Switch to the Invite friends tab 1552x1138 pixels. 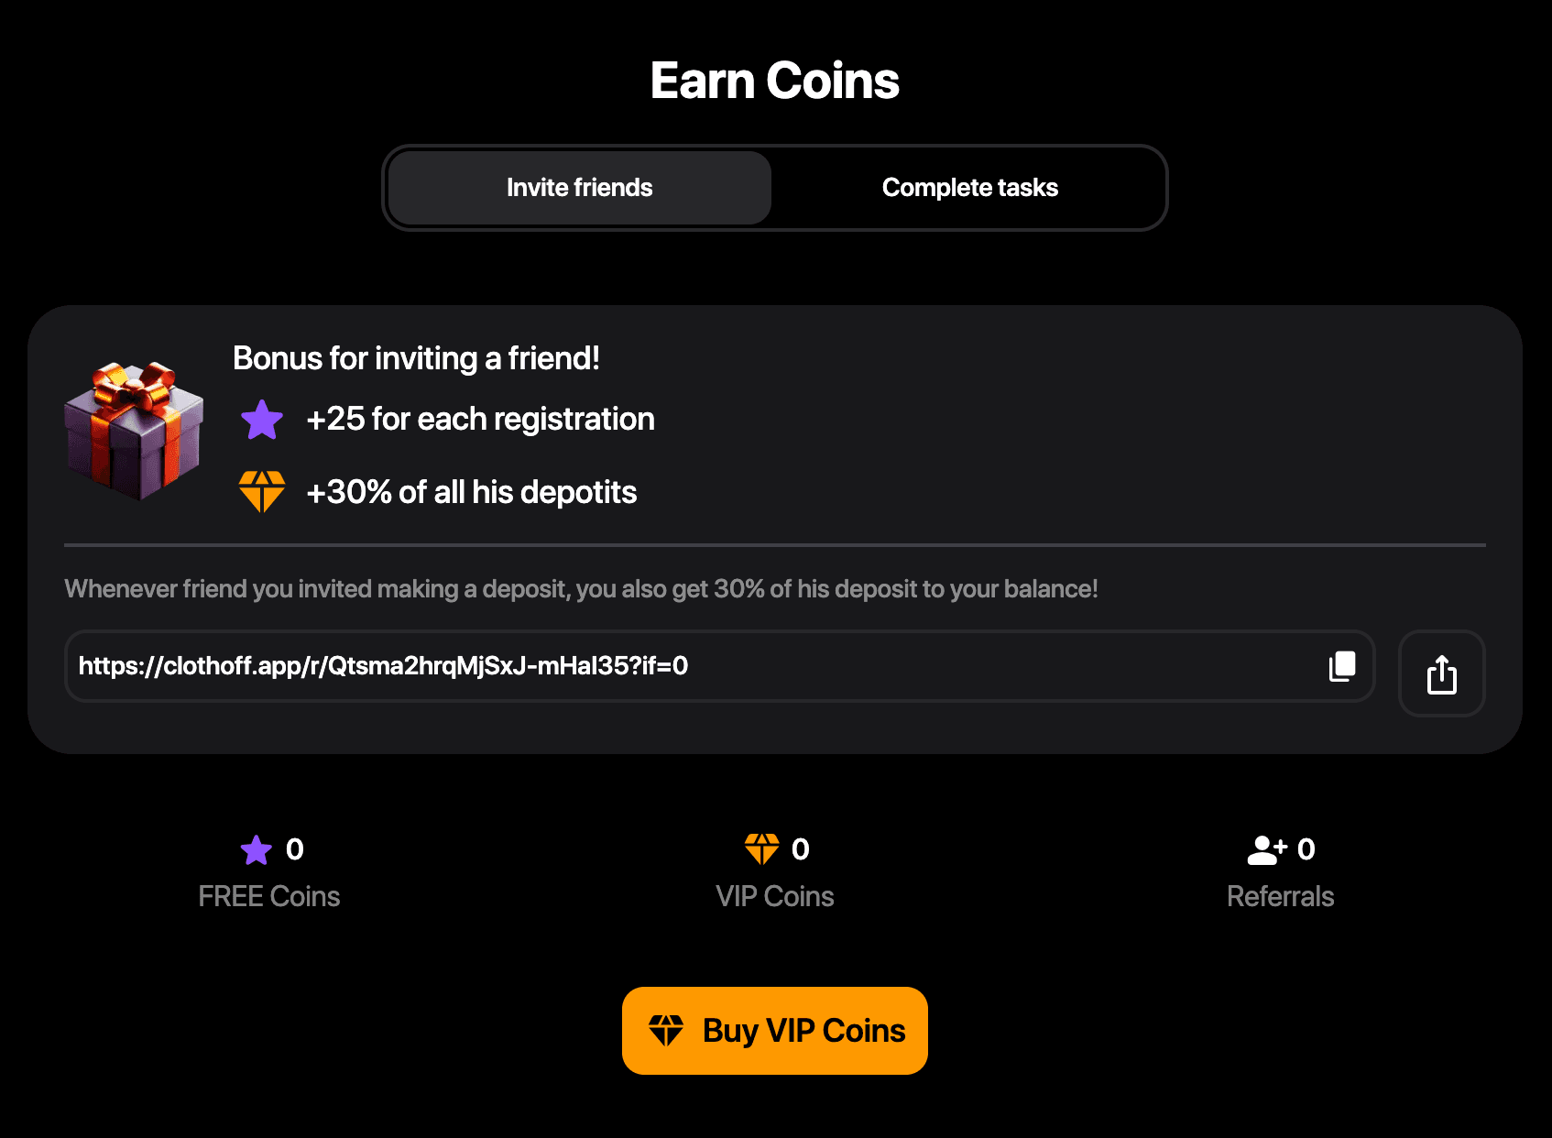tap(579, 188)
